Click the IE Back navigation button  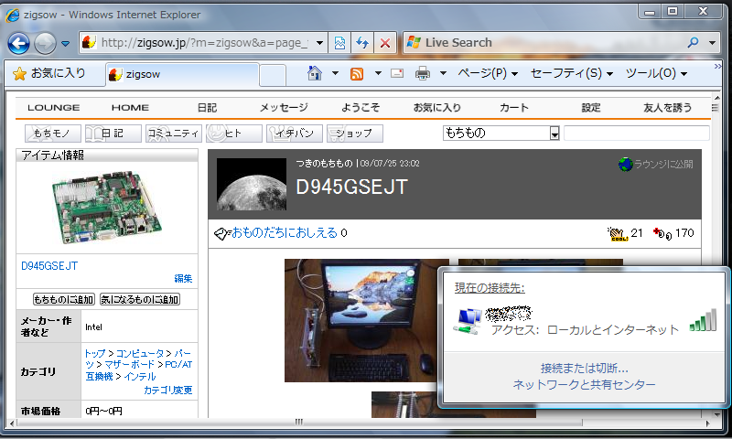point(18,43)
